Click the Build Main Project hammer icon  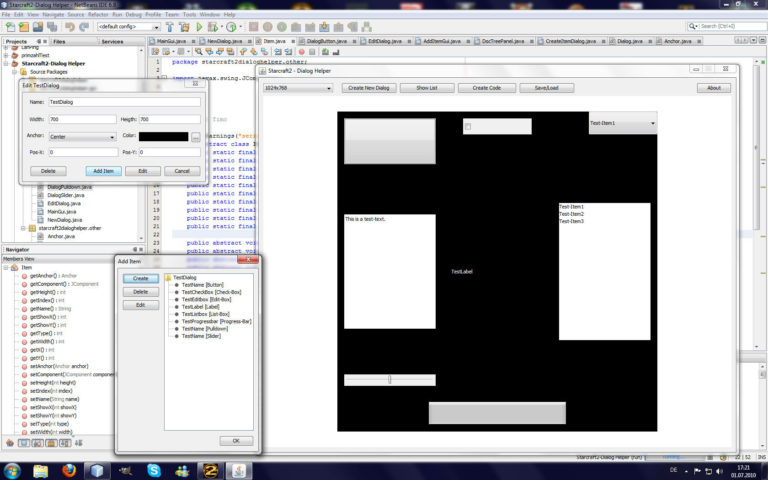coord(170,27)
